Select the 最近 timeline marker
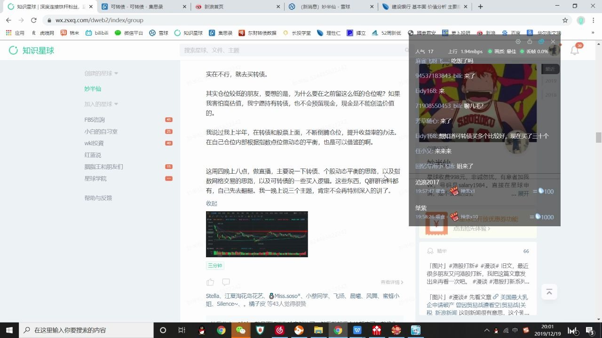 click(x=550, y=69)
